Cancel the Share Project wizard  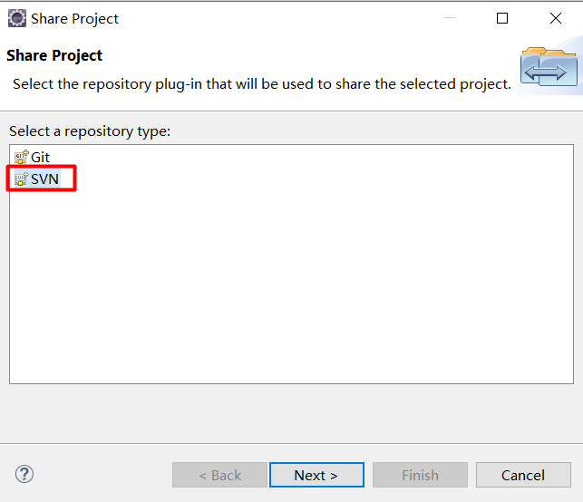523,475
